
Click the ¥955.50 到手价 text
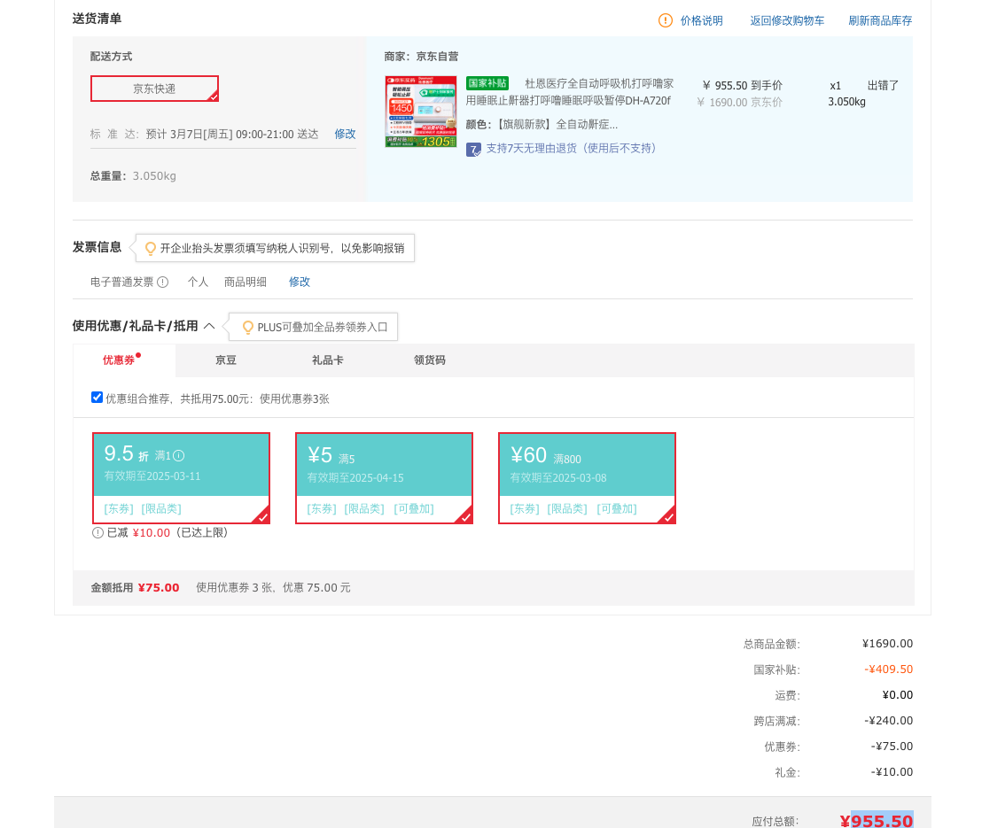pyautogui.click(x=742, y=85)
